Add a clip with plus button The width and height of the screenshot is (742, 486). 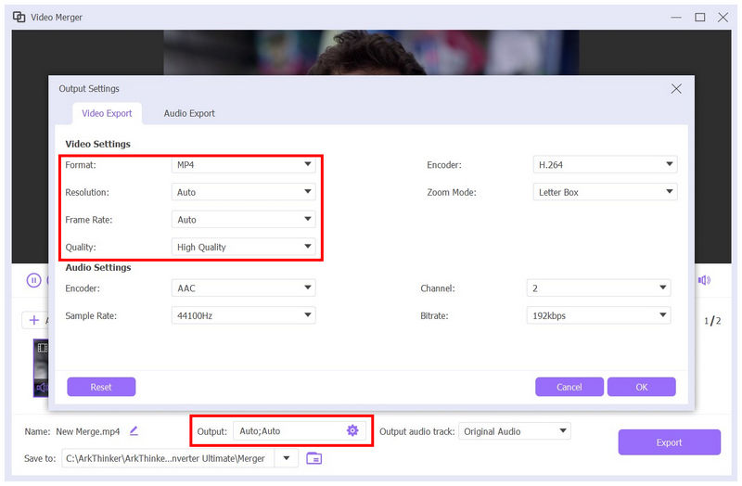[x=34, y=320]
